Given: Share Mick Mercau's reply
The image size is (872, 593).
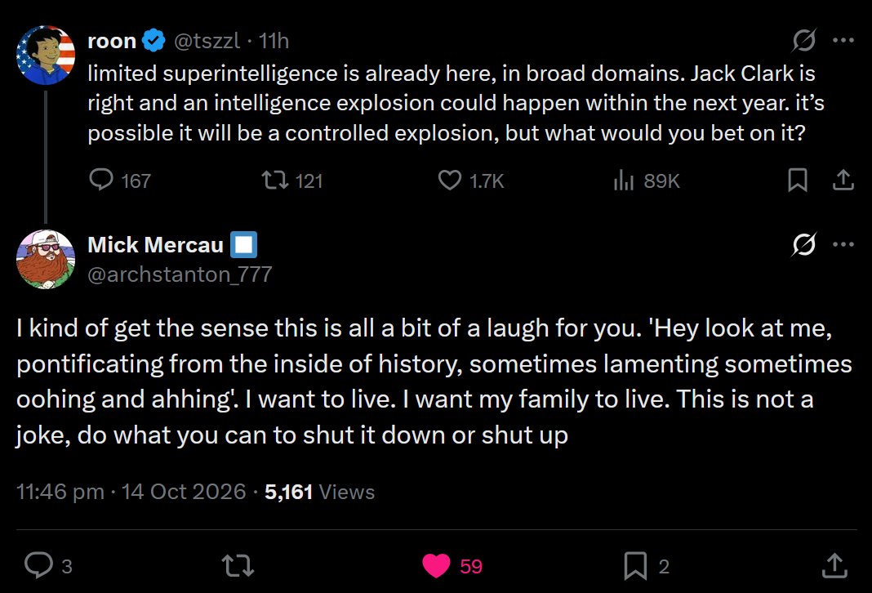Looking at the screenshot, I should tap(834, 565).
